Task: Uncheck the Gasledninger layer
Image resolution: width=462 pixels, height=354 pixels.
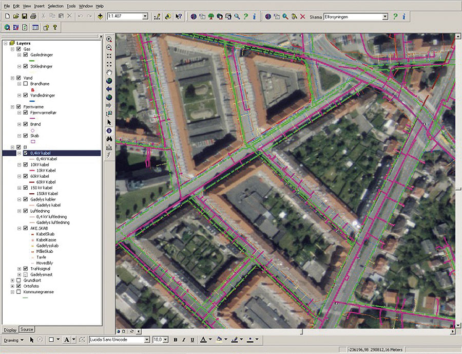Action: (x=25, y=54)
